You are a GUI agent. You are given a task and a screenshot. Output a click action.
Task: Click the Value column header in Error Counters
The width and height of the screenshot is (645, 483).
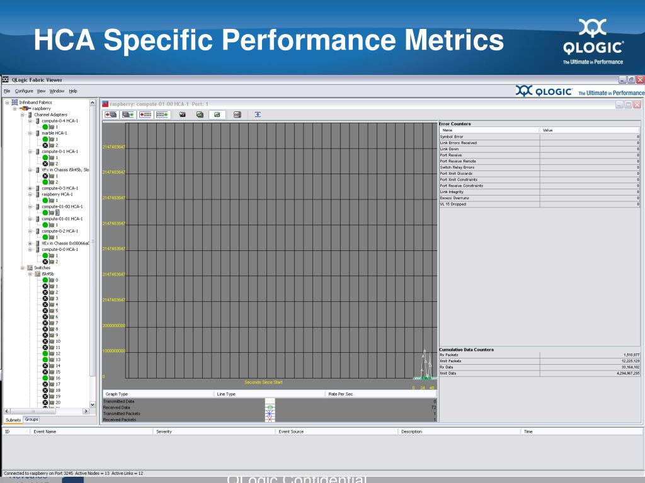click(590, 130)
